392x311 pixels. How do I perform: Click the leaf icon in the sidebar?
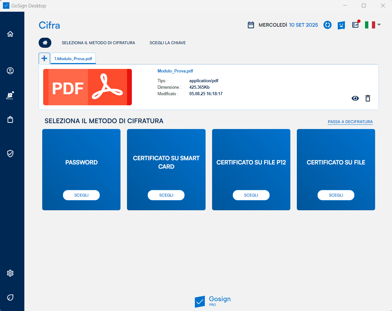click(x=10, y=297)
